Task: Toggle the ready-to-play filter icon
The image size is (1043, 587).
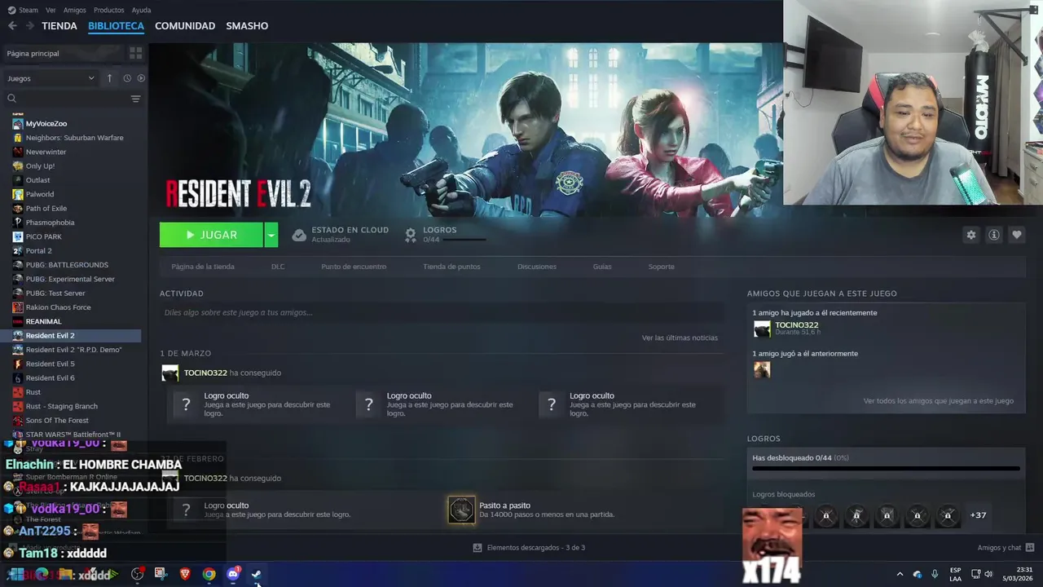Action: tap(141, 78)
